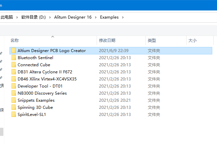The image size is (217, 144).
Task: Click folder icon for Developer Tool - DT01
Action: click(14, 86)
